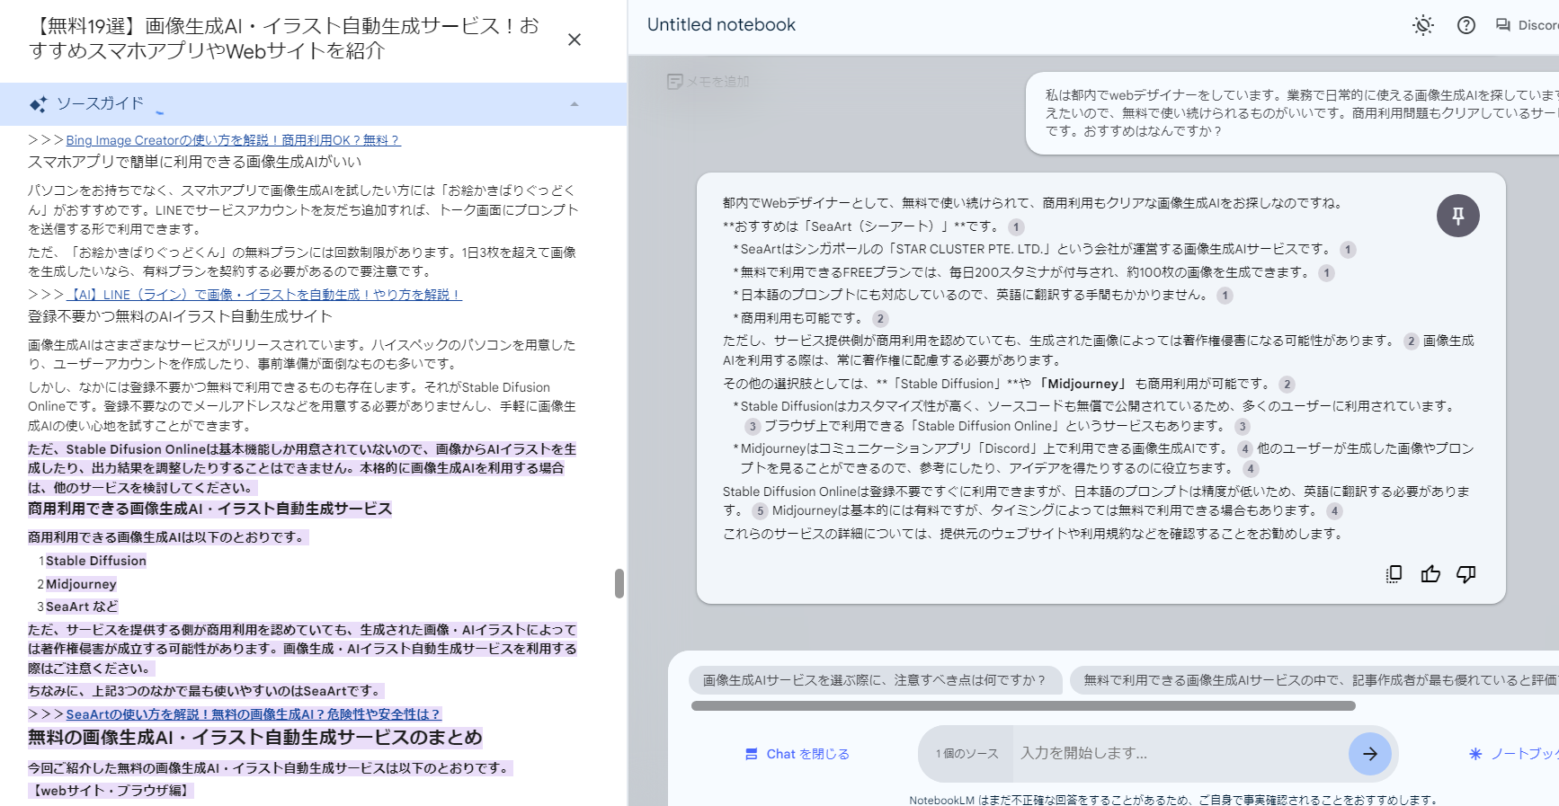
Task: Send the message with the arrow button
Action: (x=1370, y=754)
